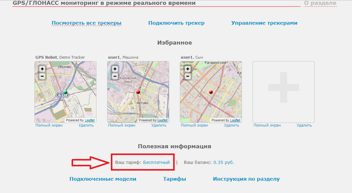
Task: Open Управление трекерами
Action: click(x=264, y=23)
